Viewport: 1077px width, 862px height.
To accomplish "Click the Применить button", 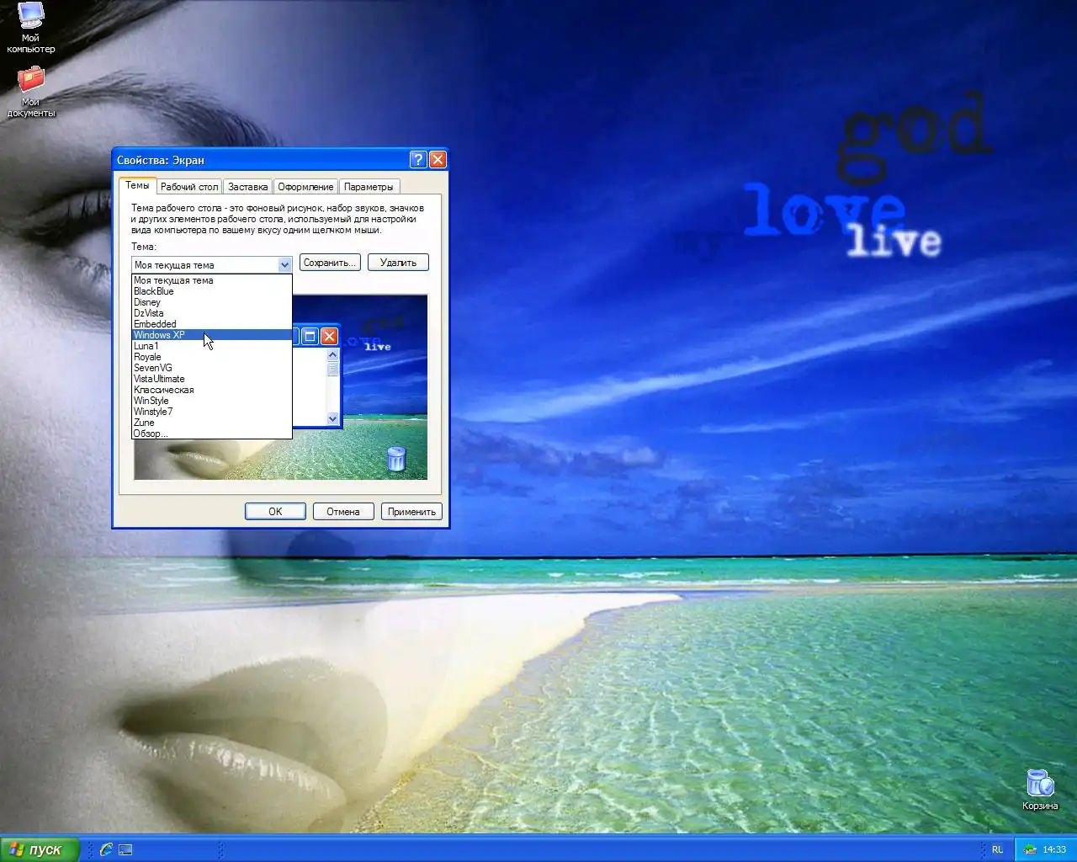I will coord(411,512).
